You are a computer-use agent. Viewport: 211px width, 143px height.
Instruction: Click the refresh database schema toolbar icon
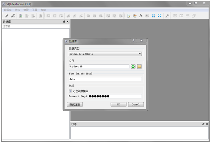click(x=40, y=16)
